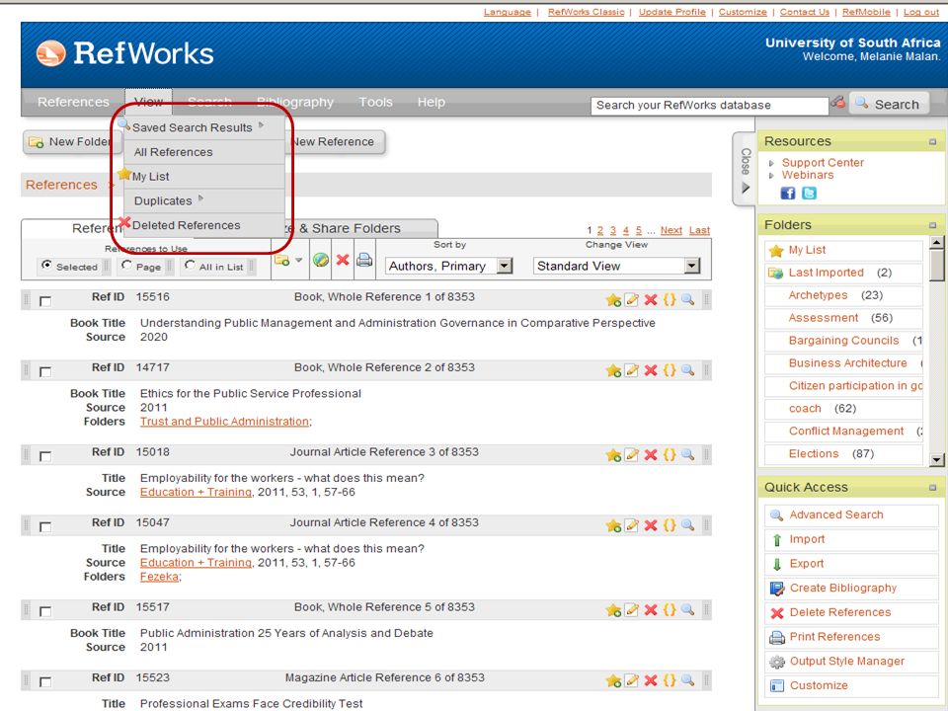Select the 'Page' radio button
The width and height of the screenshot is (948, 711).
(126, 266)
